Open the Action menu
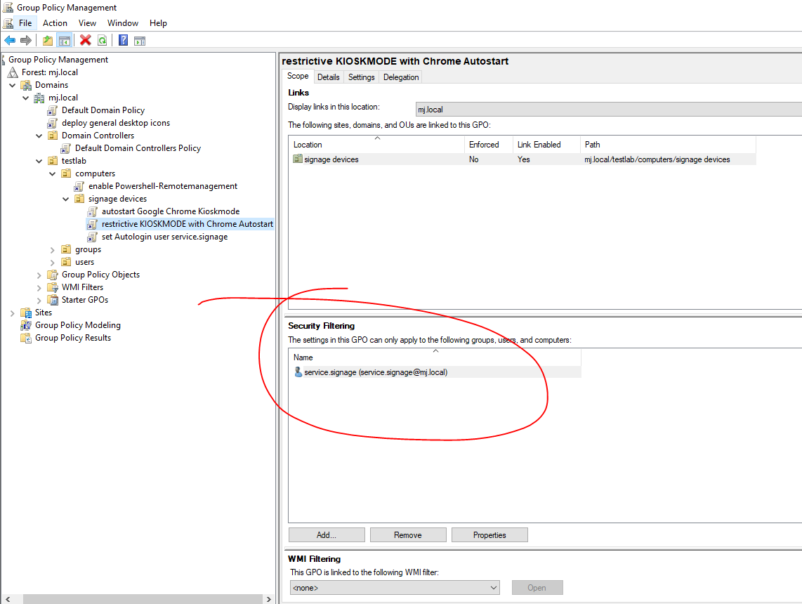 55,23
